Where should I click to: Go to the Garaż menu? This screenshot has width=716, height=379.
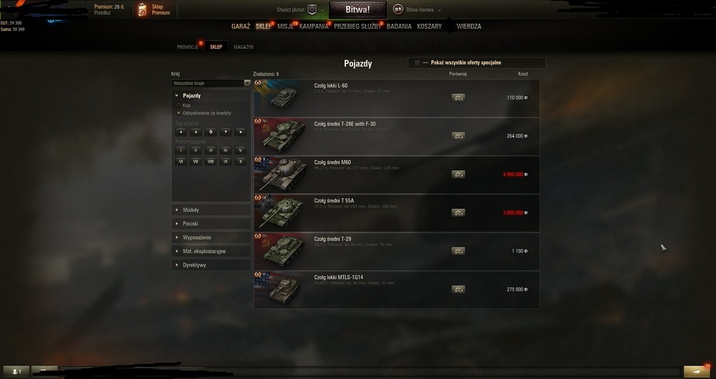[x=241, y=27]
